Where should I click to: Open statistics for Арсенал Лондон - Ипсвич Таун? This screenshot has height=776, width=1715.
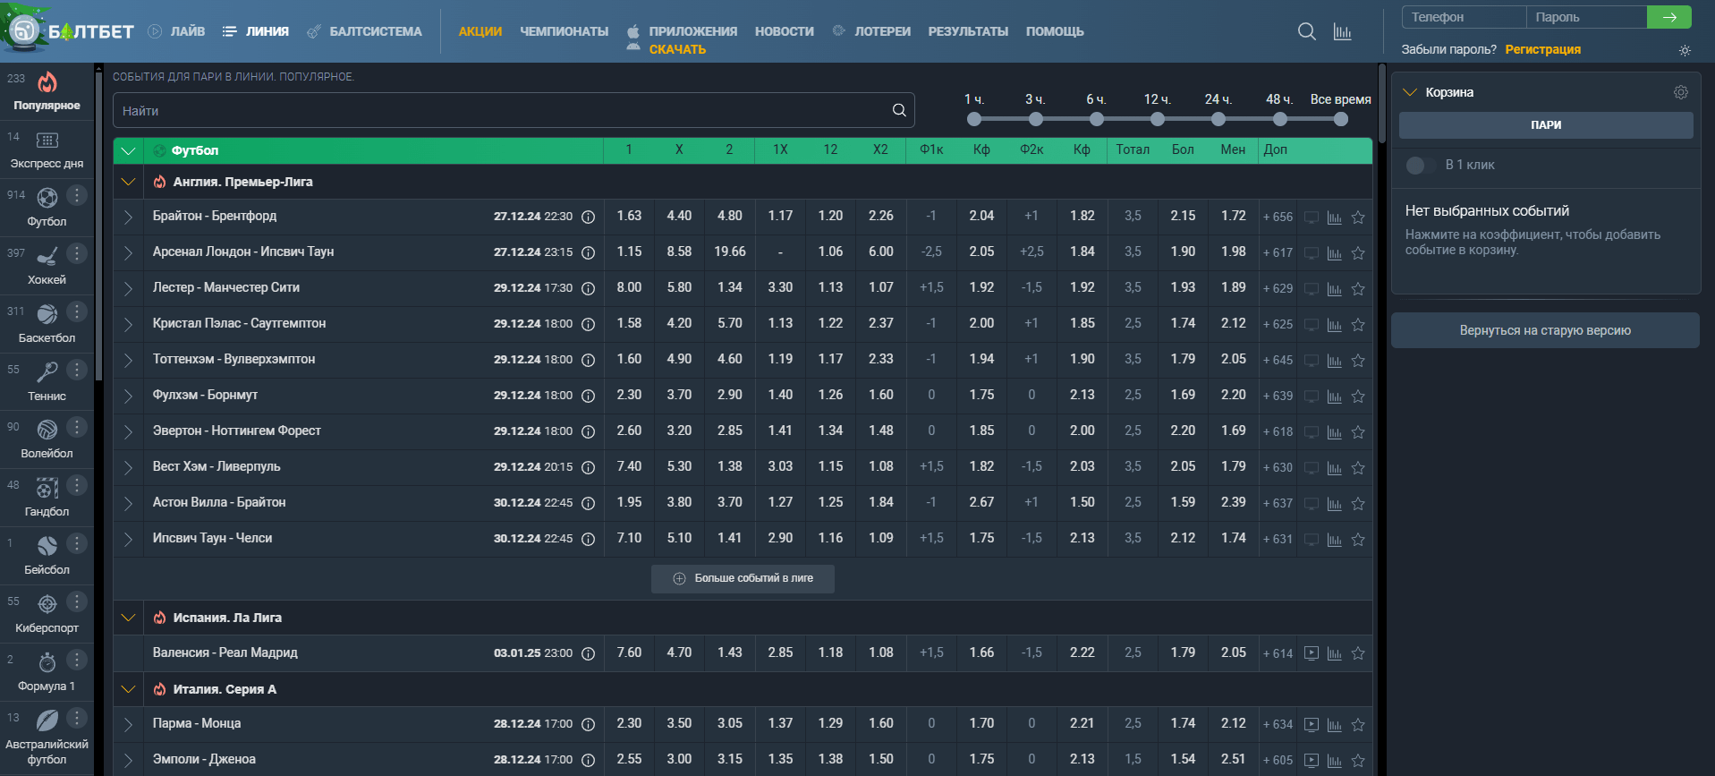(1334, 253)
